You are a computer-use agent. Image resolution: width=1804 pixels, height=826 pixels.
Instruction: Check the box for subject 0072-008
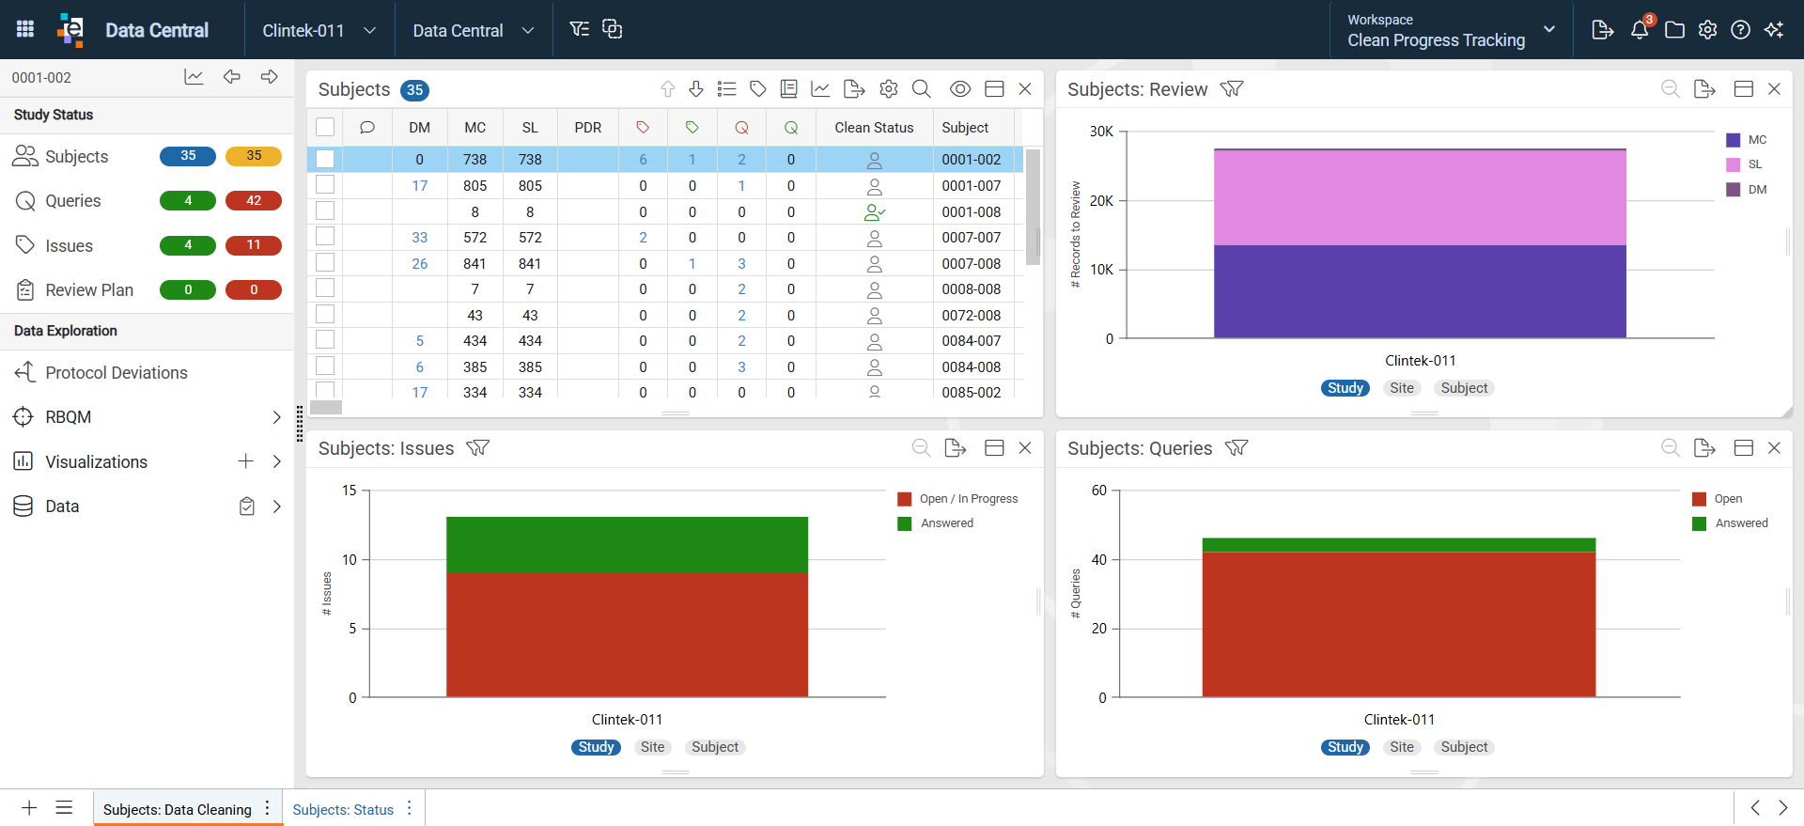tap(325, 314)
